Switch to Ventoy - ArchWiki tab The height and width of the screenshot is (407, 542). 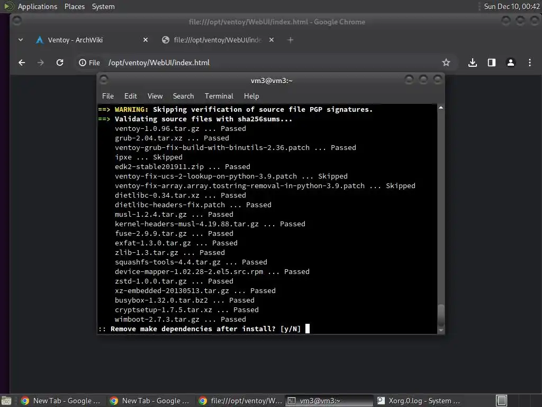92,40
